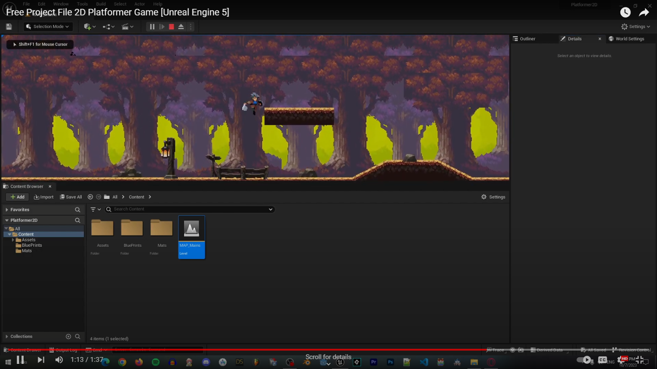Click the Save All button
Viewport: 657px width, 369px height.
71,197
